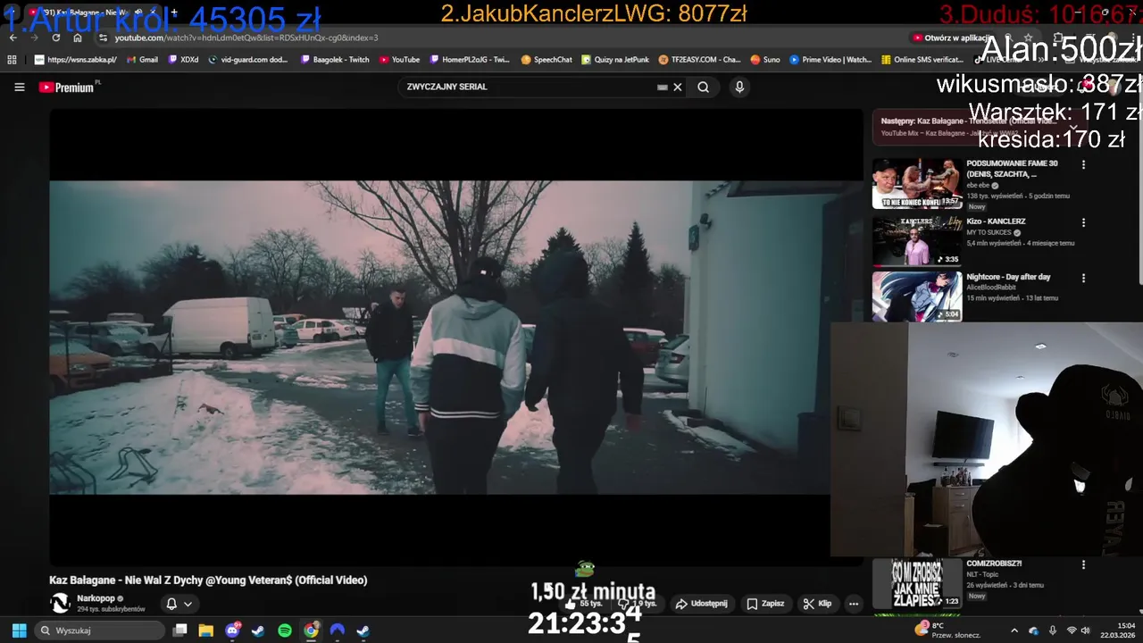Go back with the browser back arrow
The height and width of the screenshot is (643, 1143).
13,38
